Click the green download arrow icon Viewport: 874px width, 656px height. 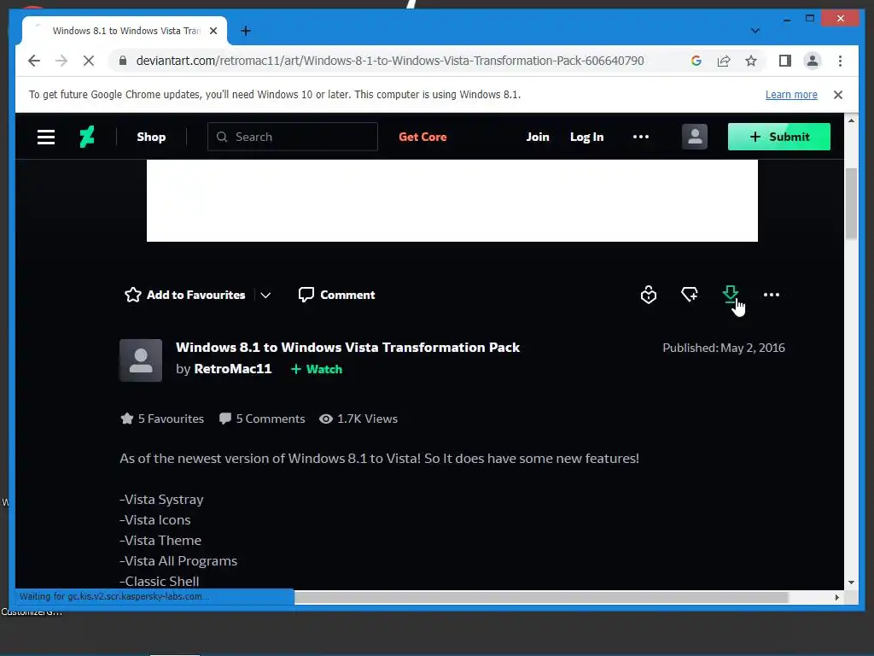(731, 294)
